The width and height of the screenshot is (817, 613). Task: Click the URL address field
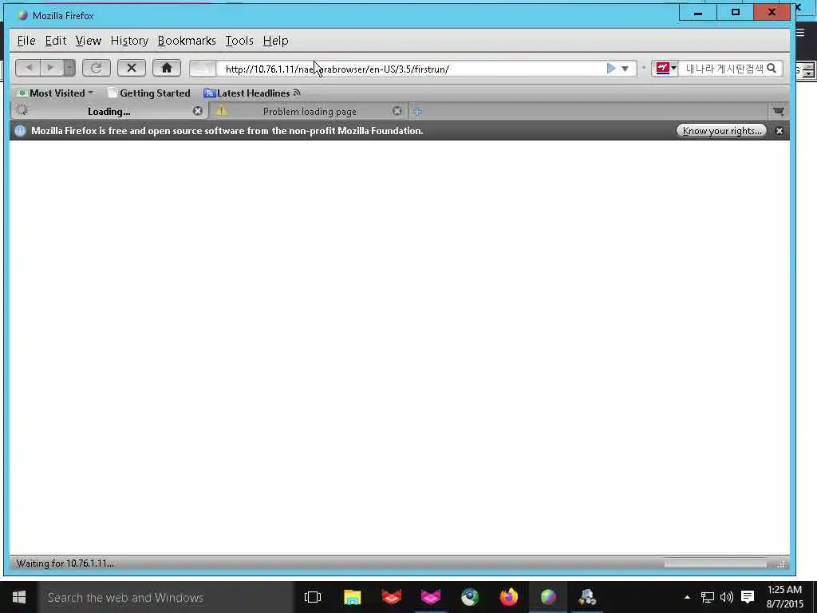412,69
